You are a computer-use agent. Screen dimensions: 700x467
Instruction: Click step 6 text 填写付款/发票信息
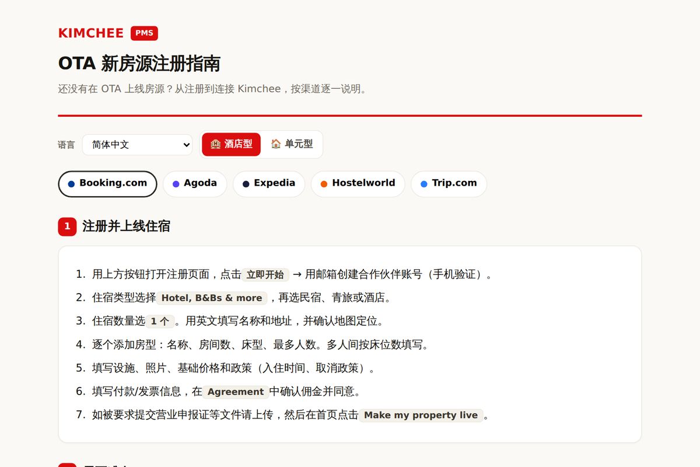point(136,392)
